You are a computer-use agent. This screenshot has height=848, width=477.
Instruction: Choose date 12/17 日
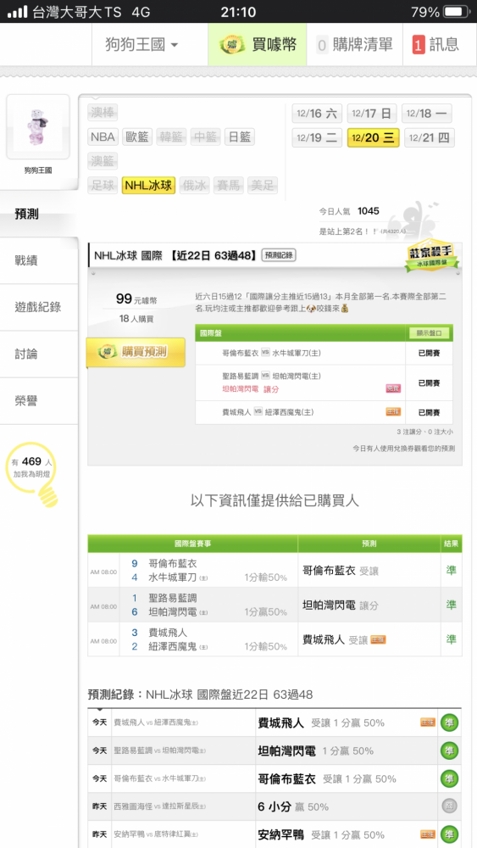372,114
